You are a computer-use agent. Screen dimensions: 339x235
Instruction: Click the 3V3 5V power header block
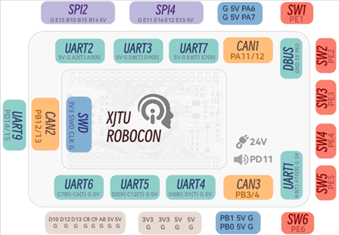tap(170, 223)
